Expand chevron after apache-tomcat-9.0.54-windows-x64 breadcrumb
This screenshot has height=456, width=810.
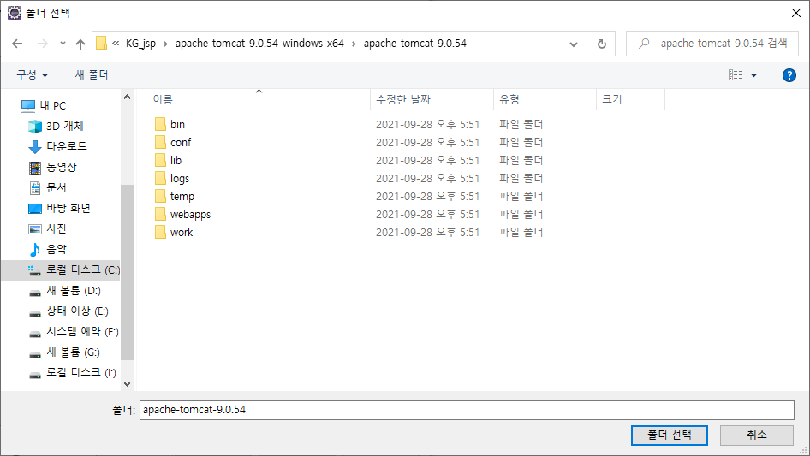[354, 44]
